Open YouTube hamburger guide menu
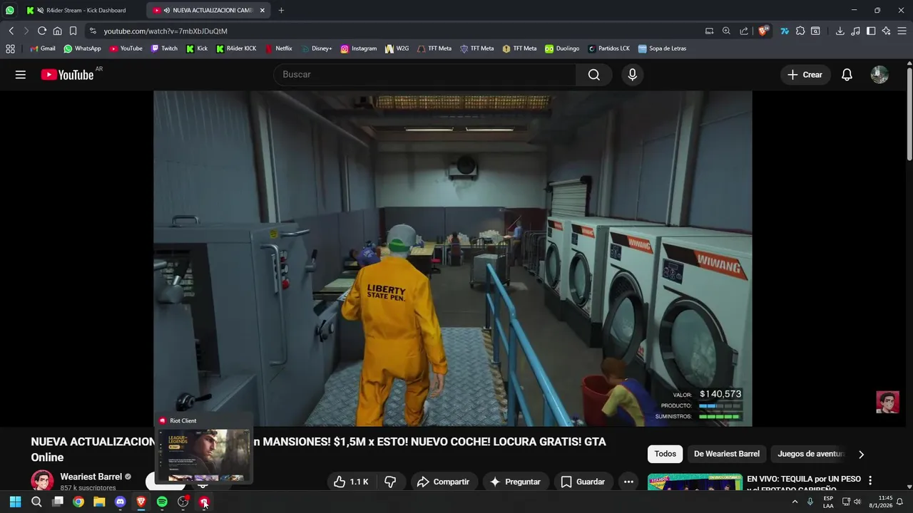The image size is (913, 513). pyautogui.click(x=21, y=75)
